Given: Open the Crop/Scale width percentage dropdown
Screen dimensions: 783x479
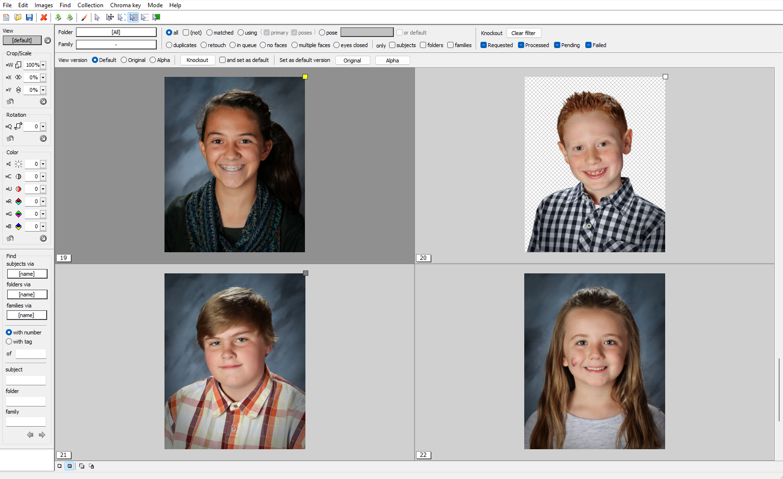Looking at the screenshot, I should click(x=43, y=64).
